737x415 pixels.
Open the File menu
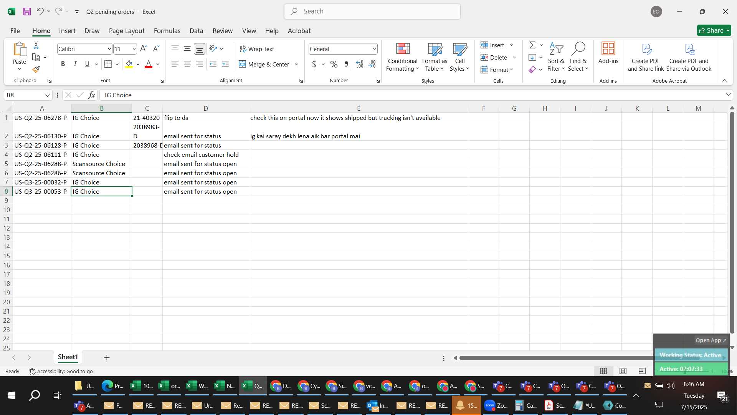[x=15, y=31]
